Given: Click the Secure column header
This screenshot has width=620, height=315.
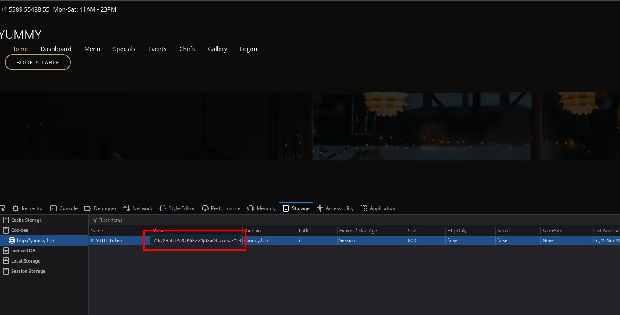Looking at the screenshot, I should point(518,231).
